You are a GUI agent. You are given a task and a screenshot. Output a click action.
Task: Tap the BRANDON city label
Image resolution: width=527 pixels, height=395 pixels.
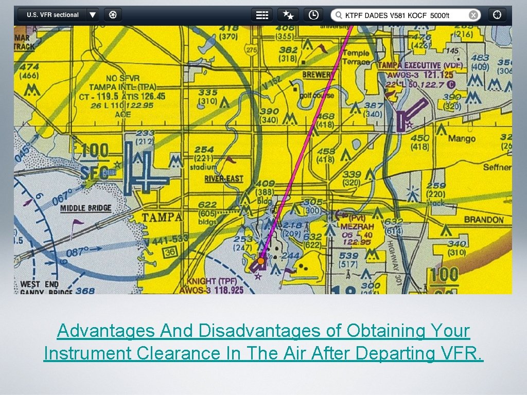coord(484,220)
